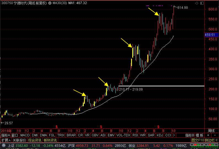219x149 pixels.
Task: Select 指标A indicator group
Action: click(6, 135)
